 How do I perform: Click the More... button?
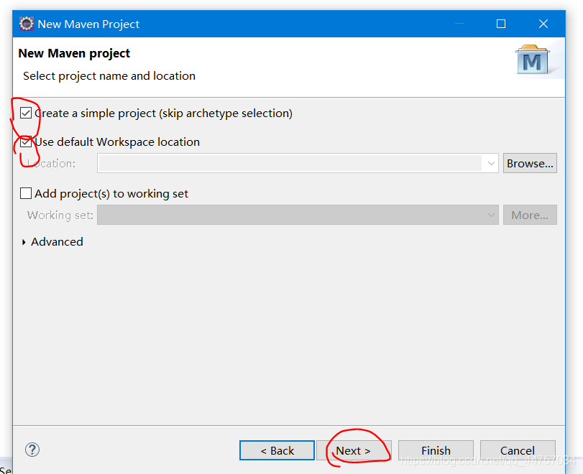pos(530,215)
